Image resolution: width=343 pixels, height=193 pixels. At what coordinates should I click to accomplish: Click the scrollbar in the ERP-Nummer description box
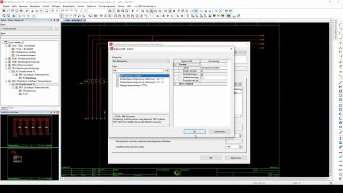(x=168, y=121)
